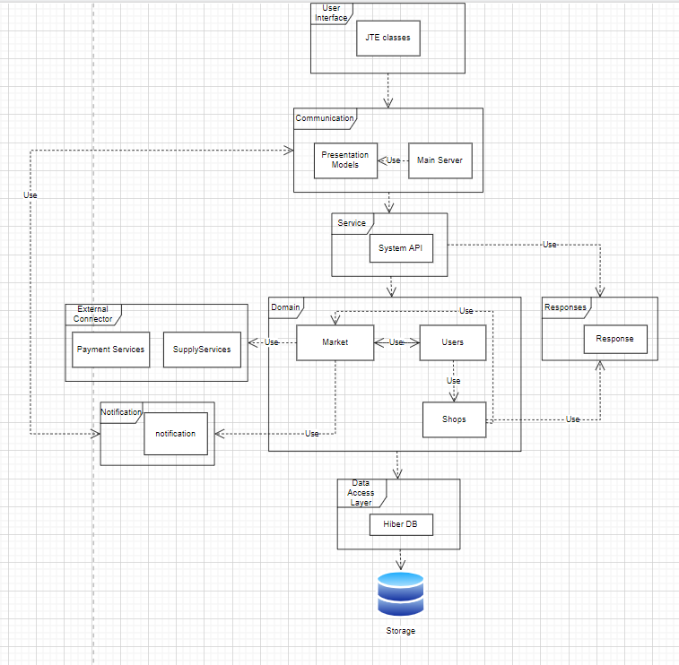Click the Service package label
Image resolution: width=679 pixels, height=665 pixels.
pyautogui.click(x=352, y=223)
